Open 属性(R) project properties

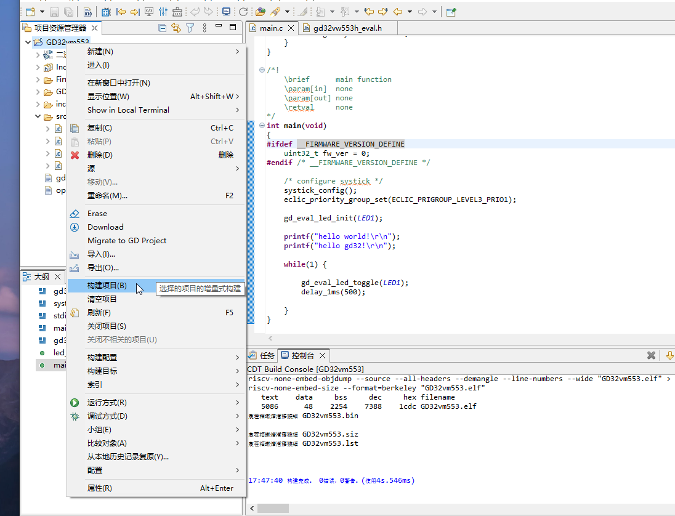[100, 488]
